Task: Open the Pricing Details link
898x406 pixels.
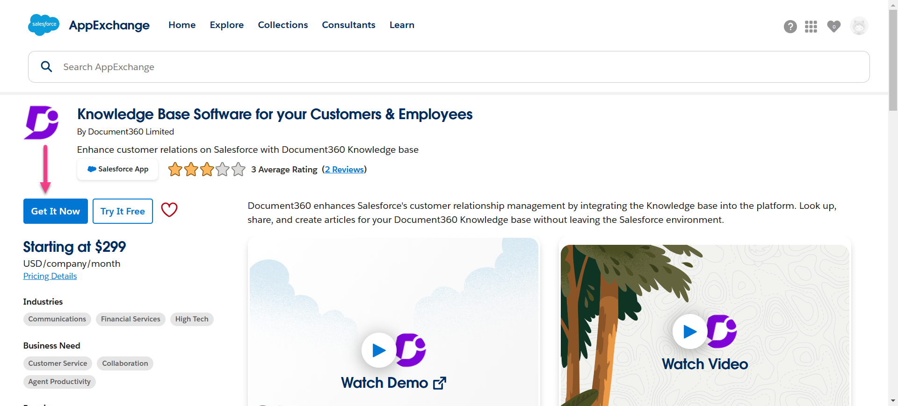Action: coord(50,276)
